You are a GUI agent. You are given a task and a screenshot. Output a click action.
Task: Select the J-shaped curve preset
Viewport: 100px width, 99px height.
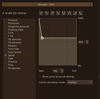pos(75,13)
